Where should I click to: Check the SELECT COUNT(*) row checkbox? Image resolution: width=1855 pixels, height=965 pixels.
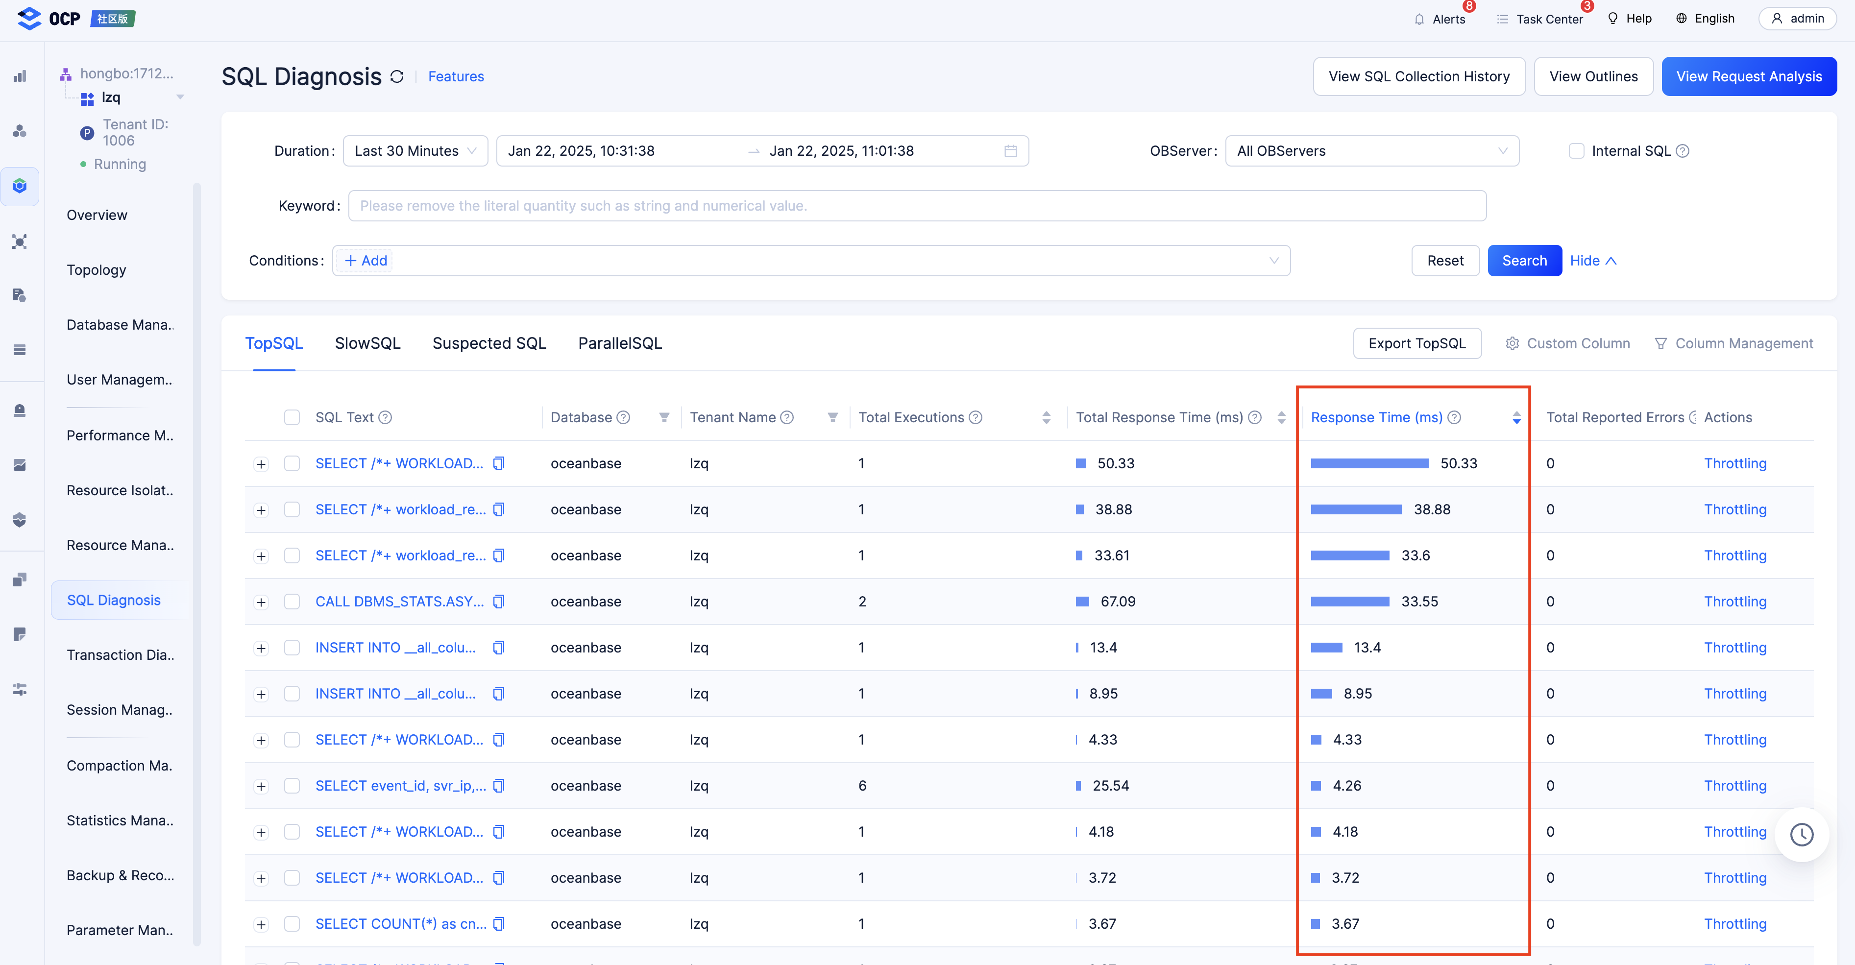tap(292, 924)
